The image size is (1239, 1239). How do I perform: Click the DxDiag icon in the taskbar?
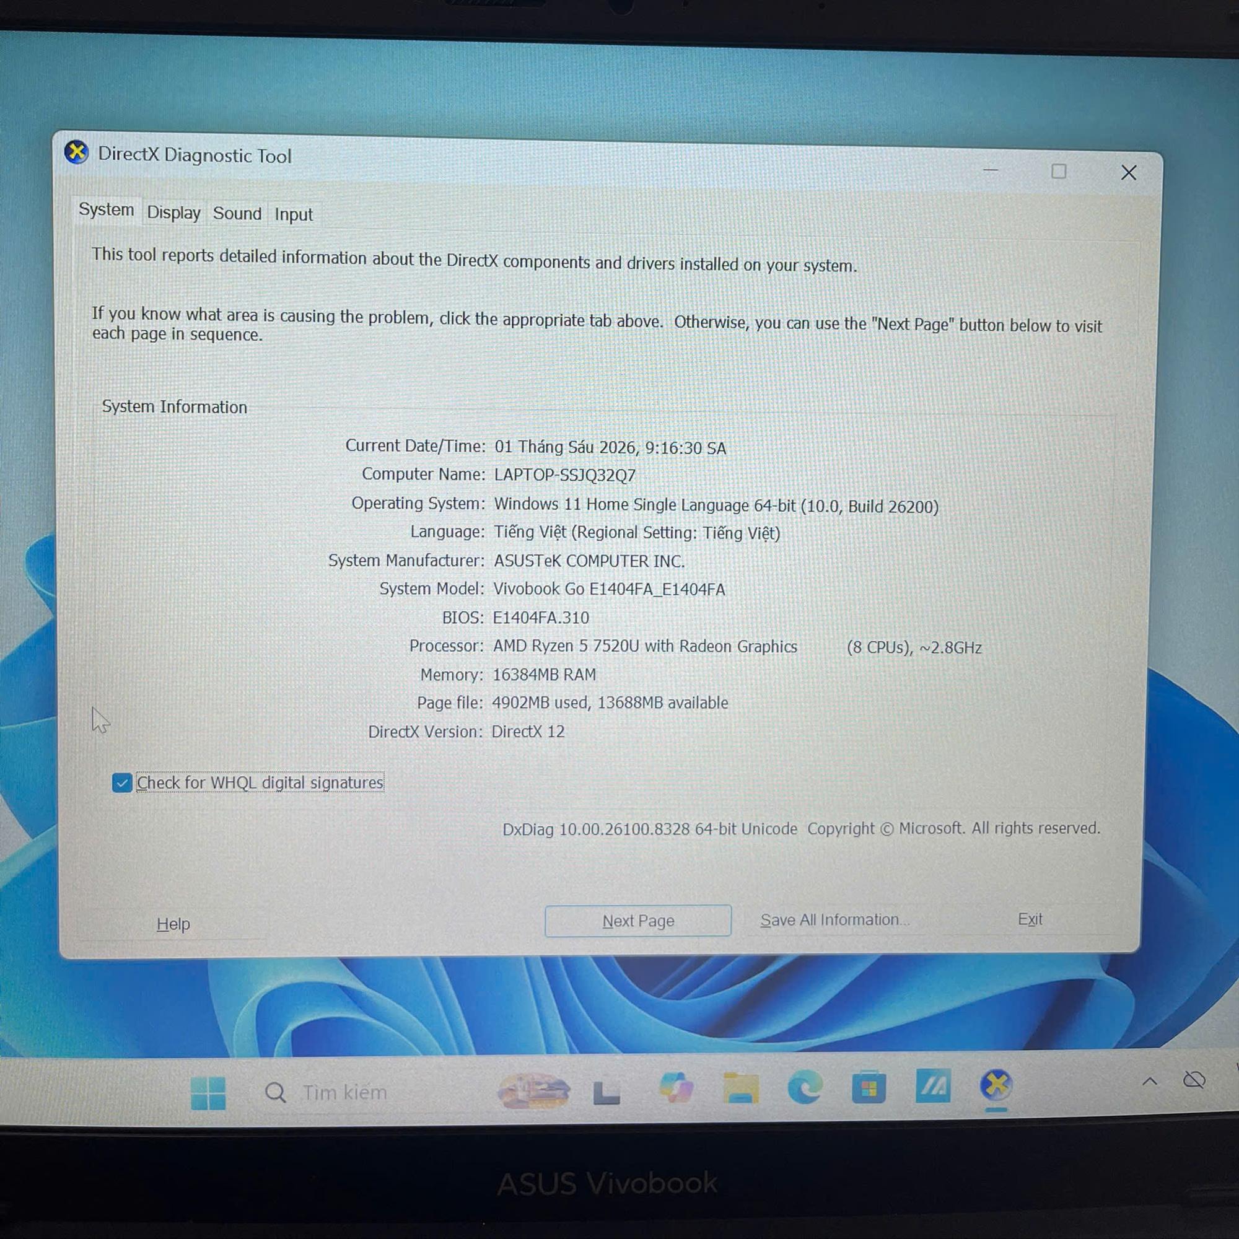click(996, 1086)
